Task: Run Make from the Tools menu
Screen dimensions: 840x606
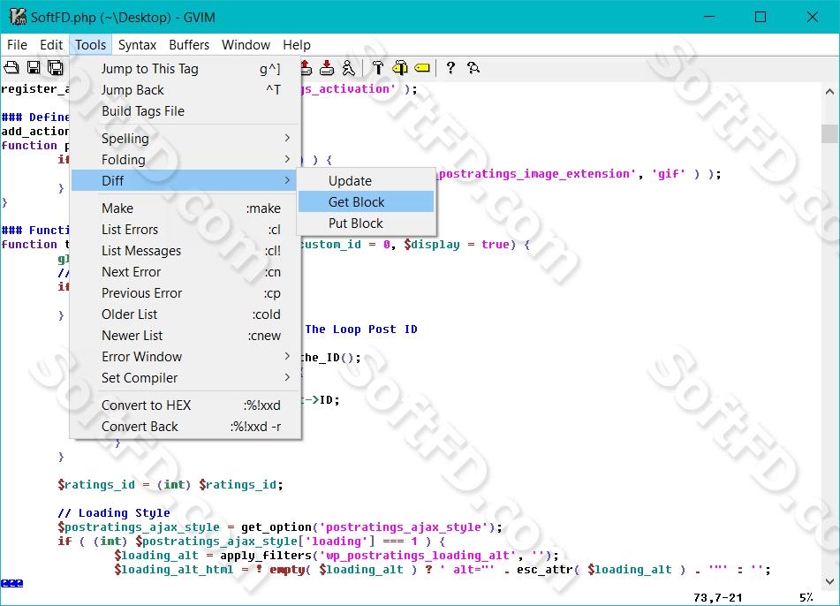Action: tap(185, 208)
